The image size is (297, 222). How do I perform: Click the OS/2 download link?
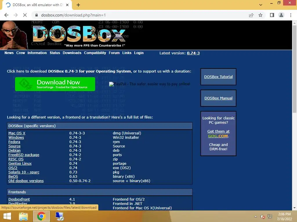coord(13,168)
